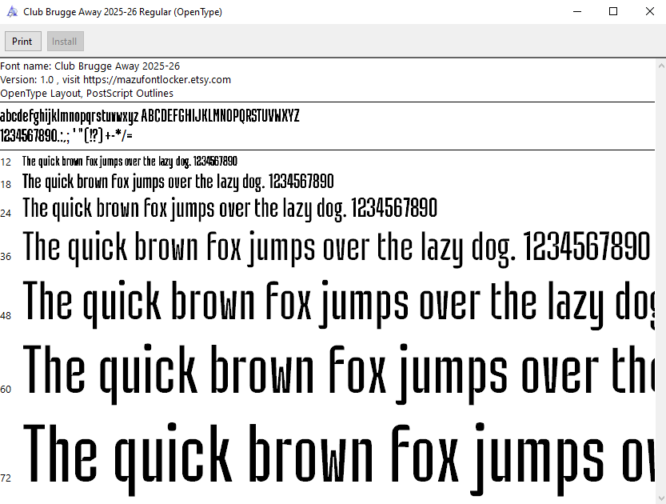
Task: Click the size 36 label
Action: click(6, 256)
